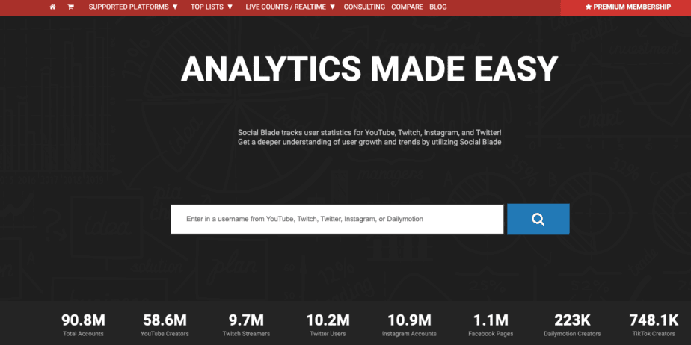The height and width of the screenshot is (345, 691).
Task: Click the 9.7M Twitch Streamers stat
Action: tap(246, 325)
